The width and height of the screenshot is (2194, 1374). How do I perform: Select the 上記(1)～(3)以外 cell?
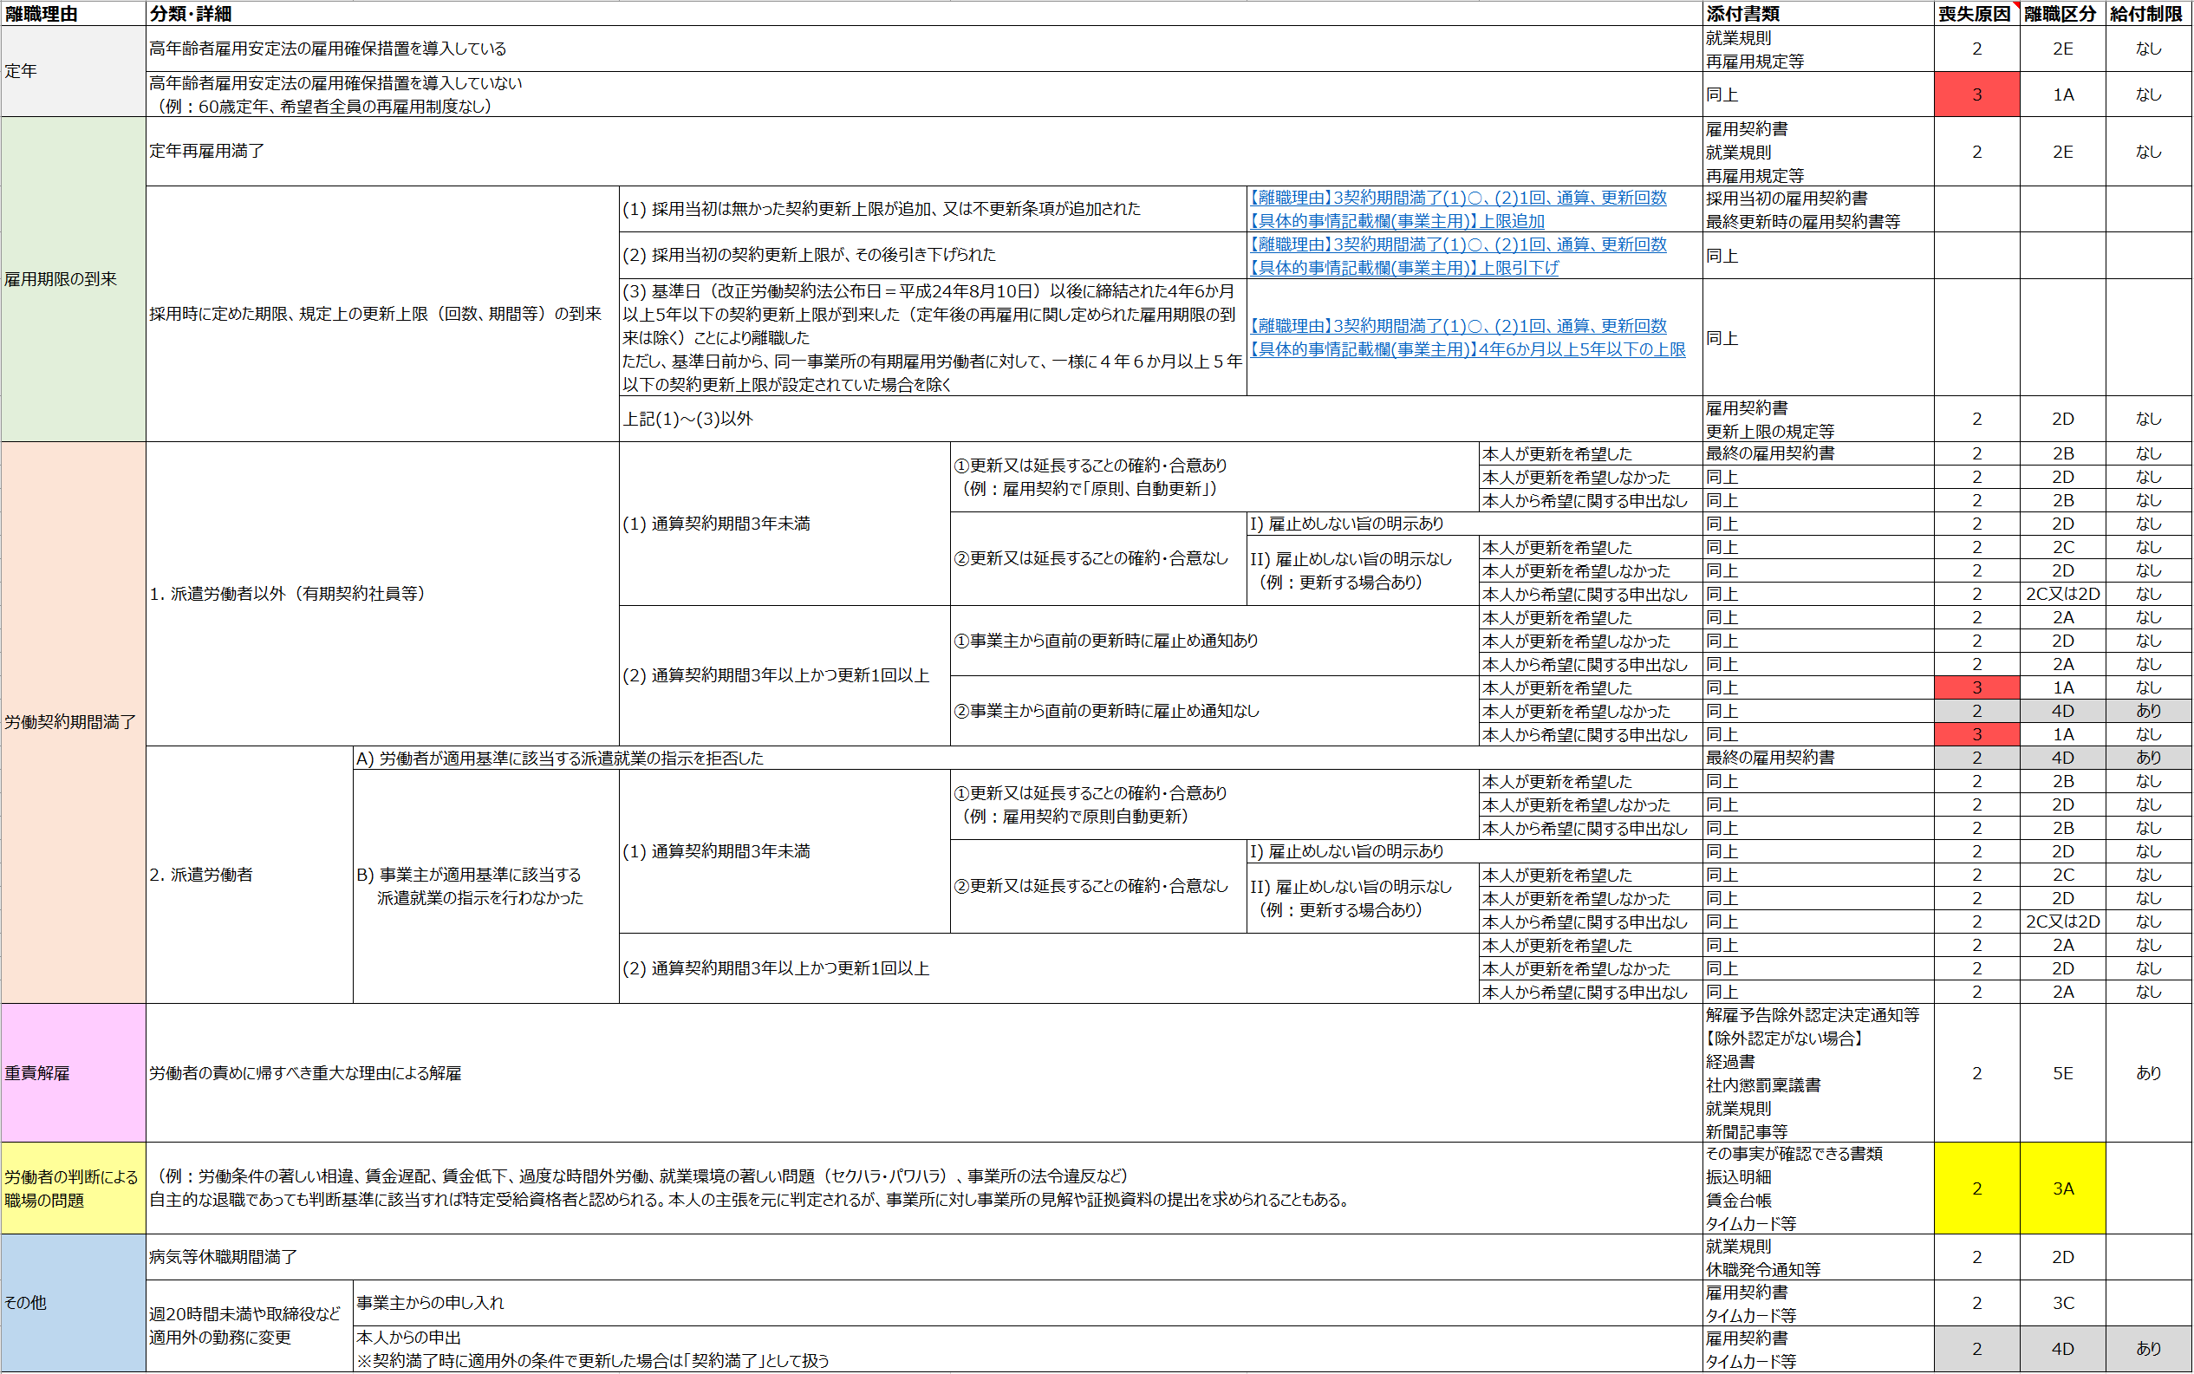point(1160,419)
